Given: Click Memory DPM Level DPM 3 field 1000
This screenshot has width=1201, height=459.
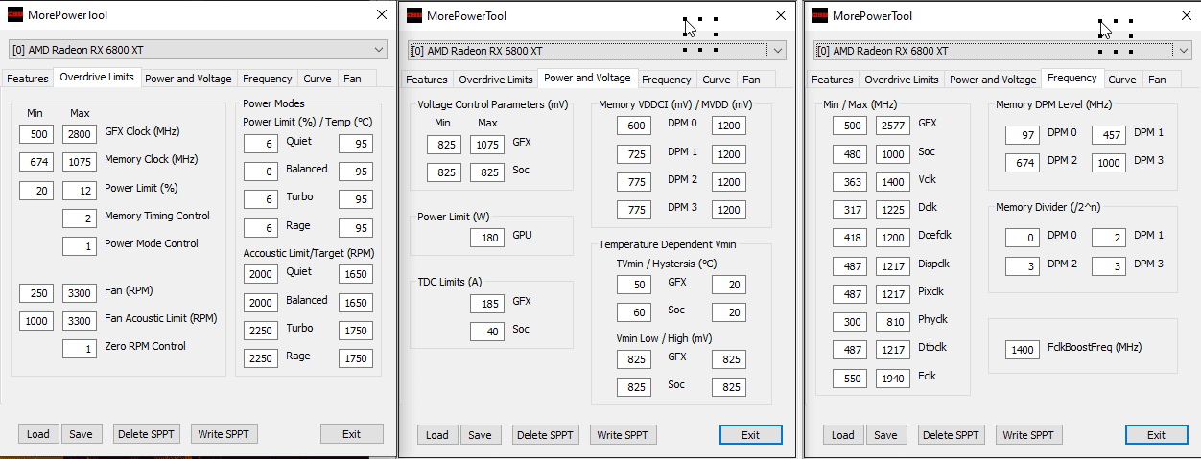Looking at the screenshot, I should (x=1109, y=163).
